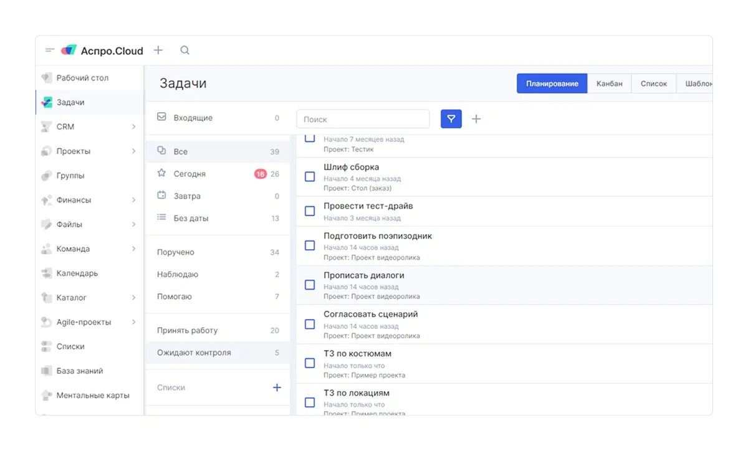Select the Сегодня tasks filter
The height and width of the screenshot is (451, 748).
pos(189,174)
